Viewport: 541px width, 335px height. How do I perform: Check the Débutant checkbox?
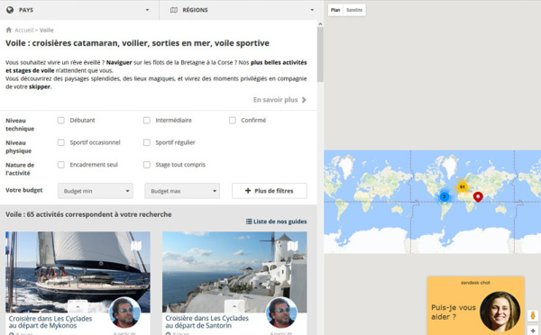click(x=61, y=121)
